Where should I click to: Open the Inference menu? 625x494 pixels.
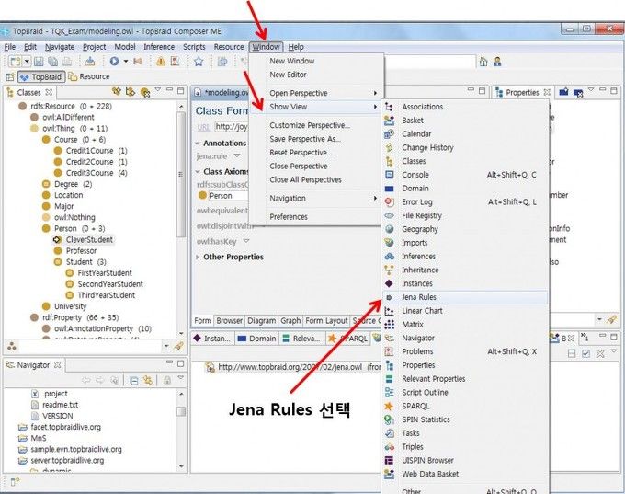[x=159, y=47]
